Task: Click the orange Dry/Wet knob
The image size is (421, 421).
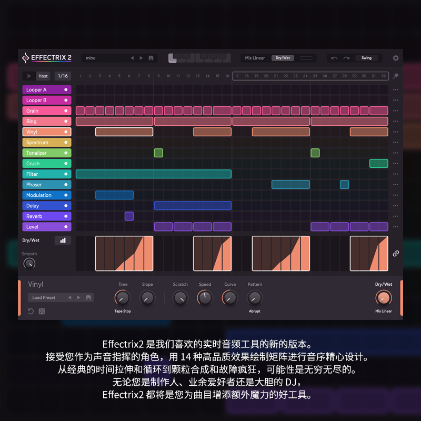Action: (384, 298)
